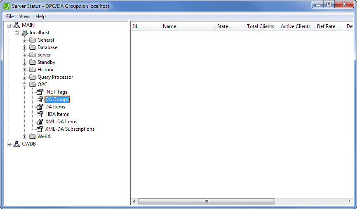Click the HDA Items page icon

40,114
